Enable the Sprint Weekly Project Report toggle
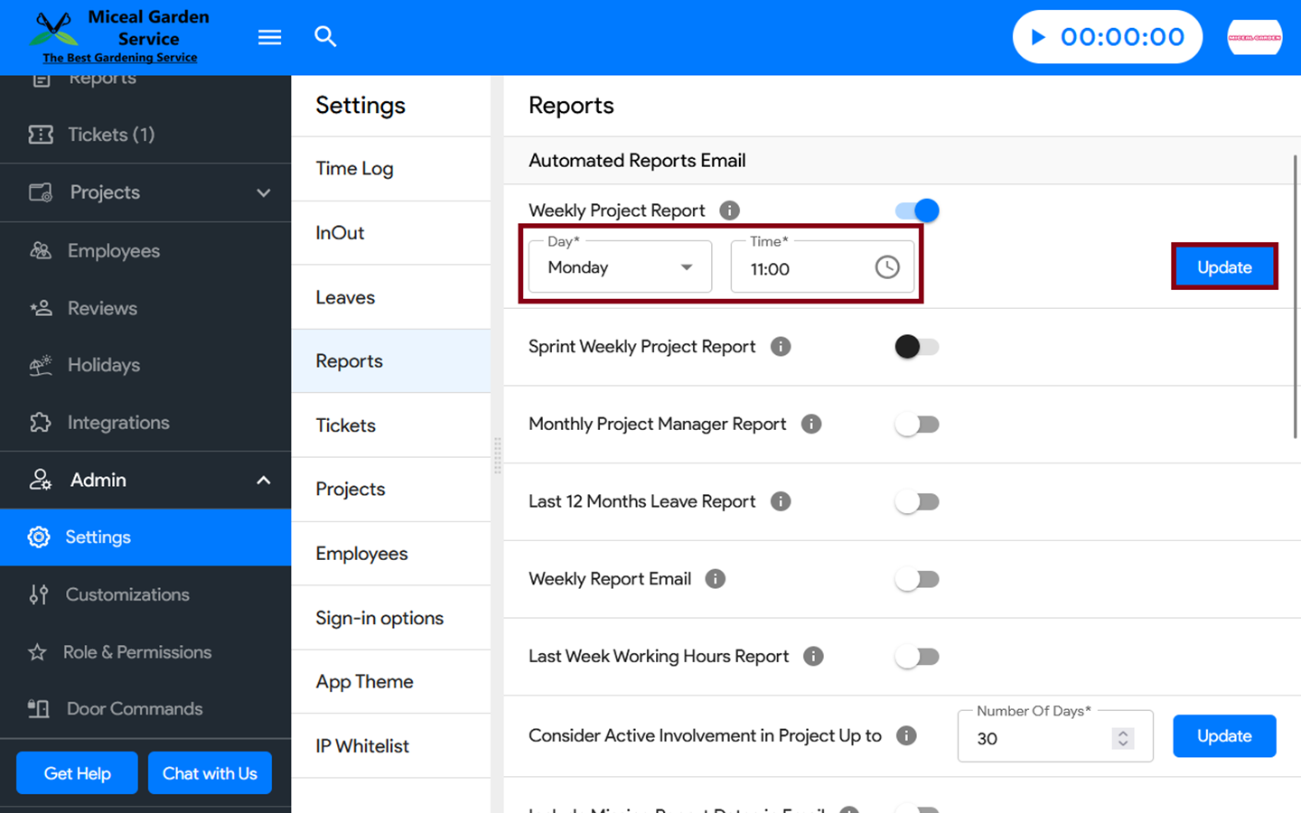Image resolution: width=1301 pixels, height=813 pixels. pos(917,347)
